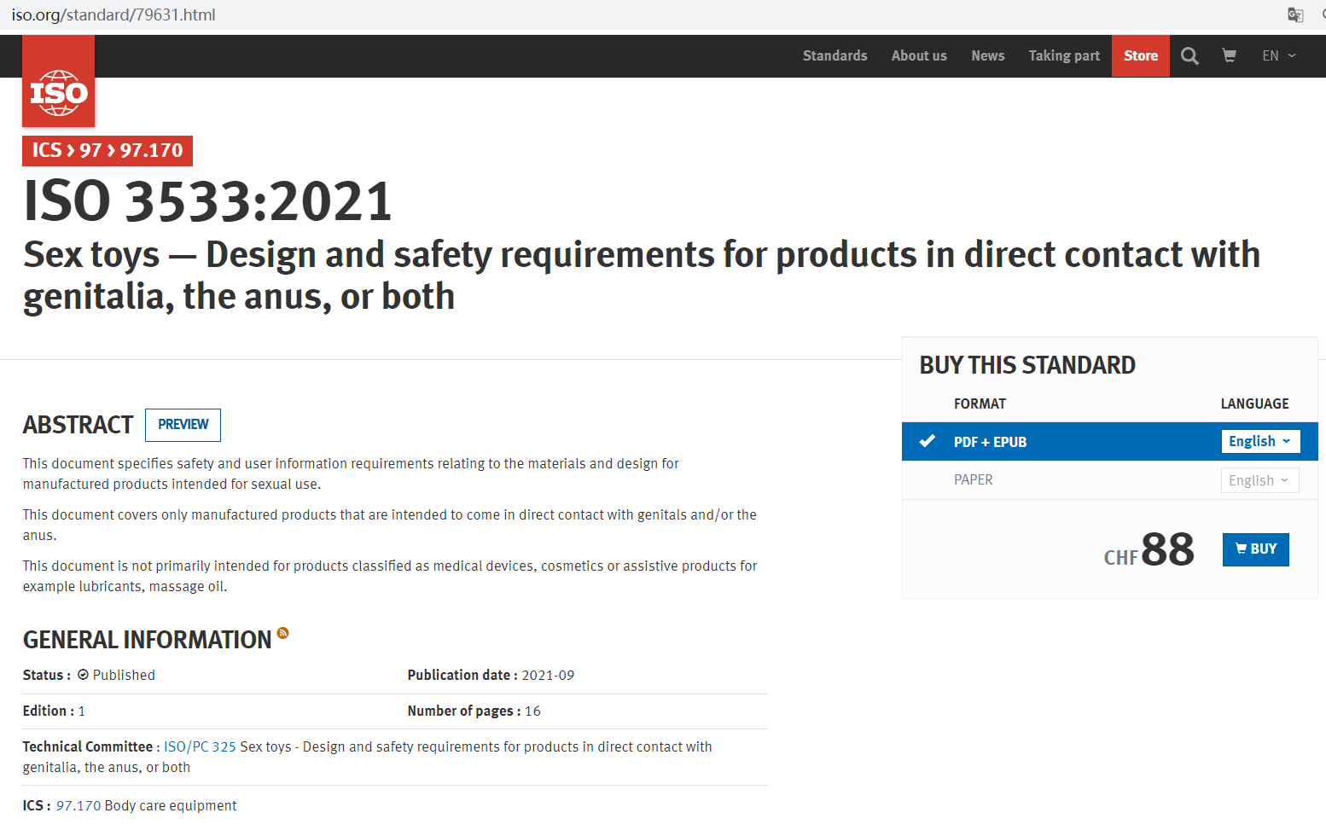Open the EN language dropdown
Image resolution: width=1326 pixels, height=836 pixels.
coord(1279,55)
